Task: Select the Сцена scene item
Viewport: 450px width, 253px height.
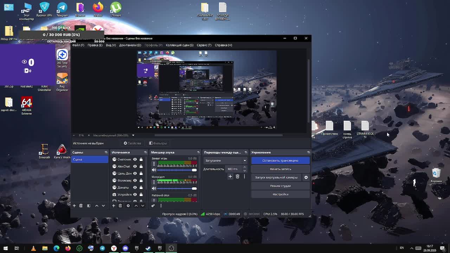Action: click(90, 160)
